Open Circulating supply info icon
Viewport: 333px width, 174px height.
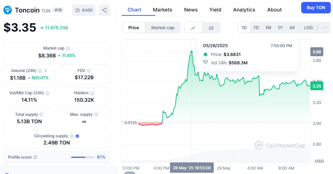point(72,136)
